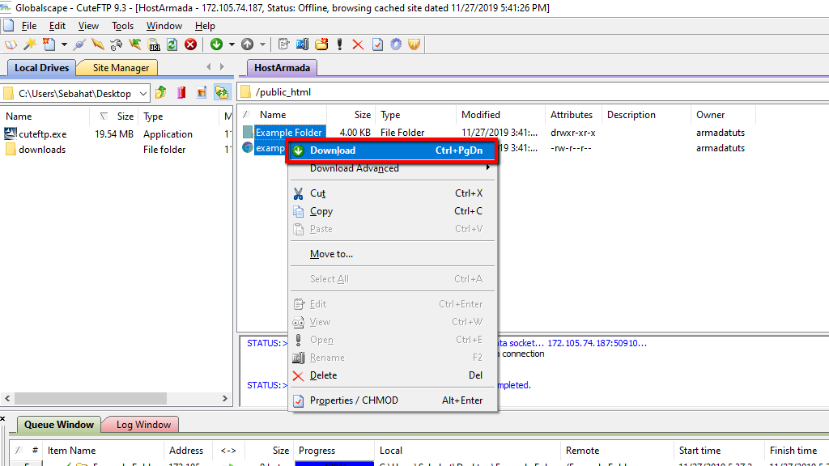Viewport: 829px width, 466px height.
Task: Expand the New document dropdown arrow
Action: pos(64,45)
